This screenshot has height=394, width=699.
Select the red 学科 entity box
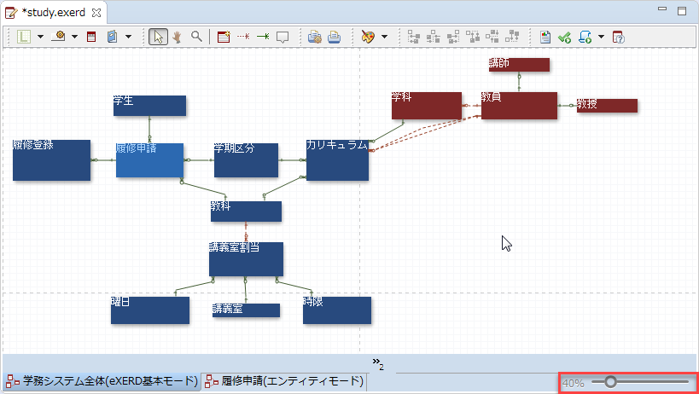(427, 106)
